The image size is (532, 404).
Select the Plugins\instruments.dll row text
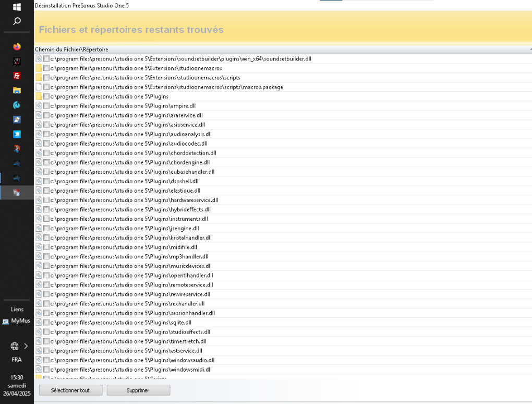coord(129,219)
